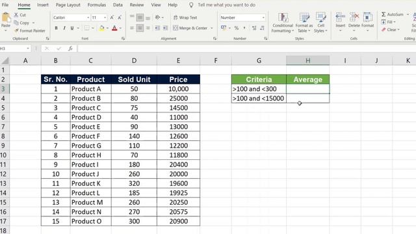This screenshot has height=234, width=416.
Task: Switch to the Data tab
Action: pos(118,5)
